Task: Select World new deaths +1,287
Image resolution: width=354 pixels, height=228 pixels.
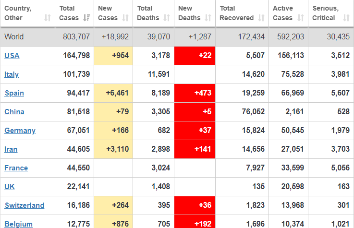Action: tap(200, 36)
